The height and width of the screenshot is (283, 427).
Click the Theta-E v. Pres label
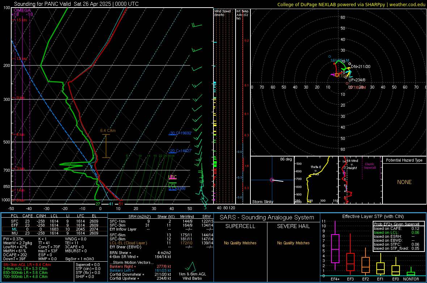point(316,170)
